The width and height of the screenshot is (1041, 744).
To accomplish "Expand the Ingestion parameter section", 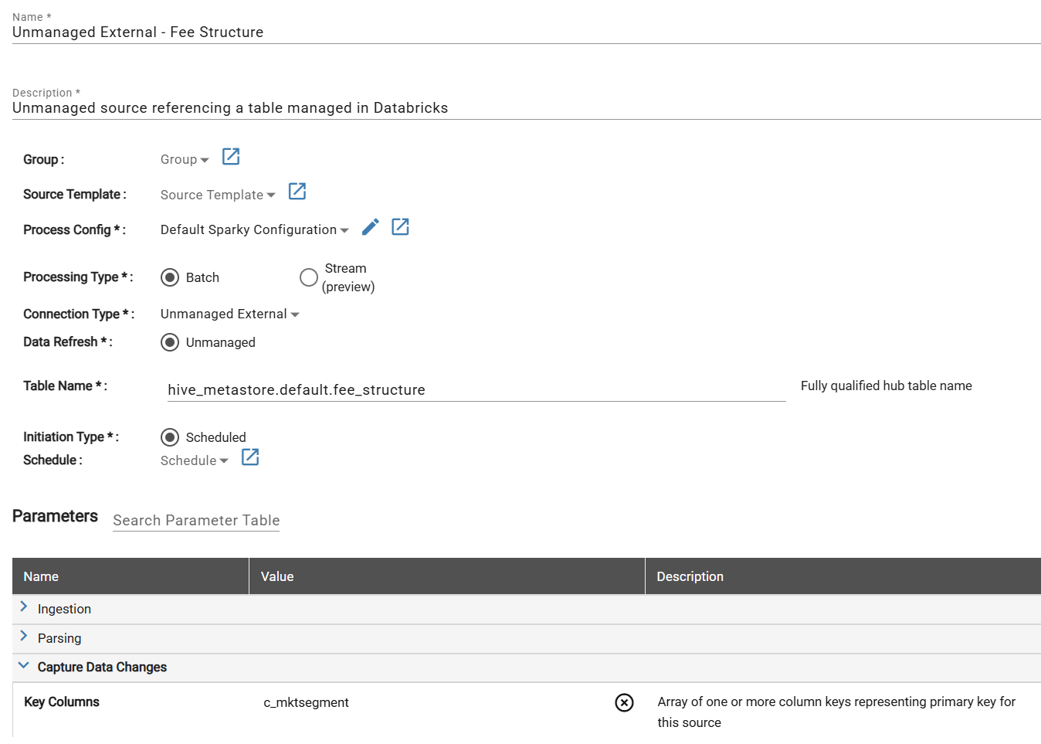I will pyautogui.click(x=23, y=608).
